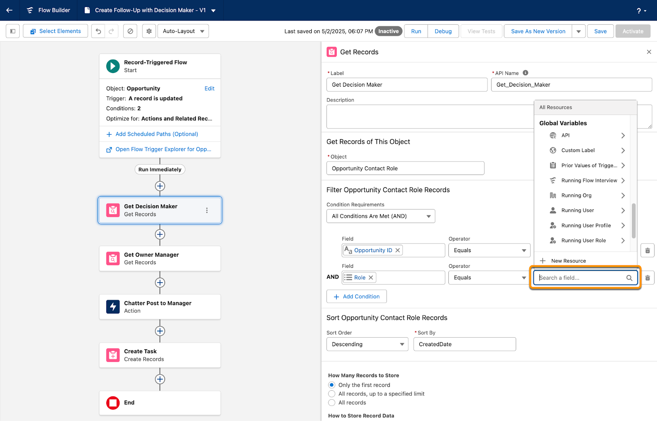
Task: Open flow settings gear icon
Action: click(149, 31)
